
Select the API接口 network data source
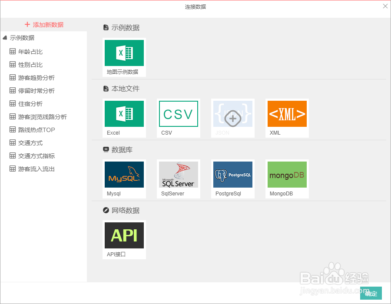point(124,240)
